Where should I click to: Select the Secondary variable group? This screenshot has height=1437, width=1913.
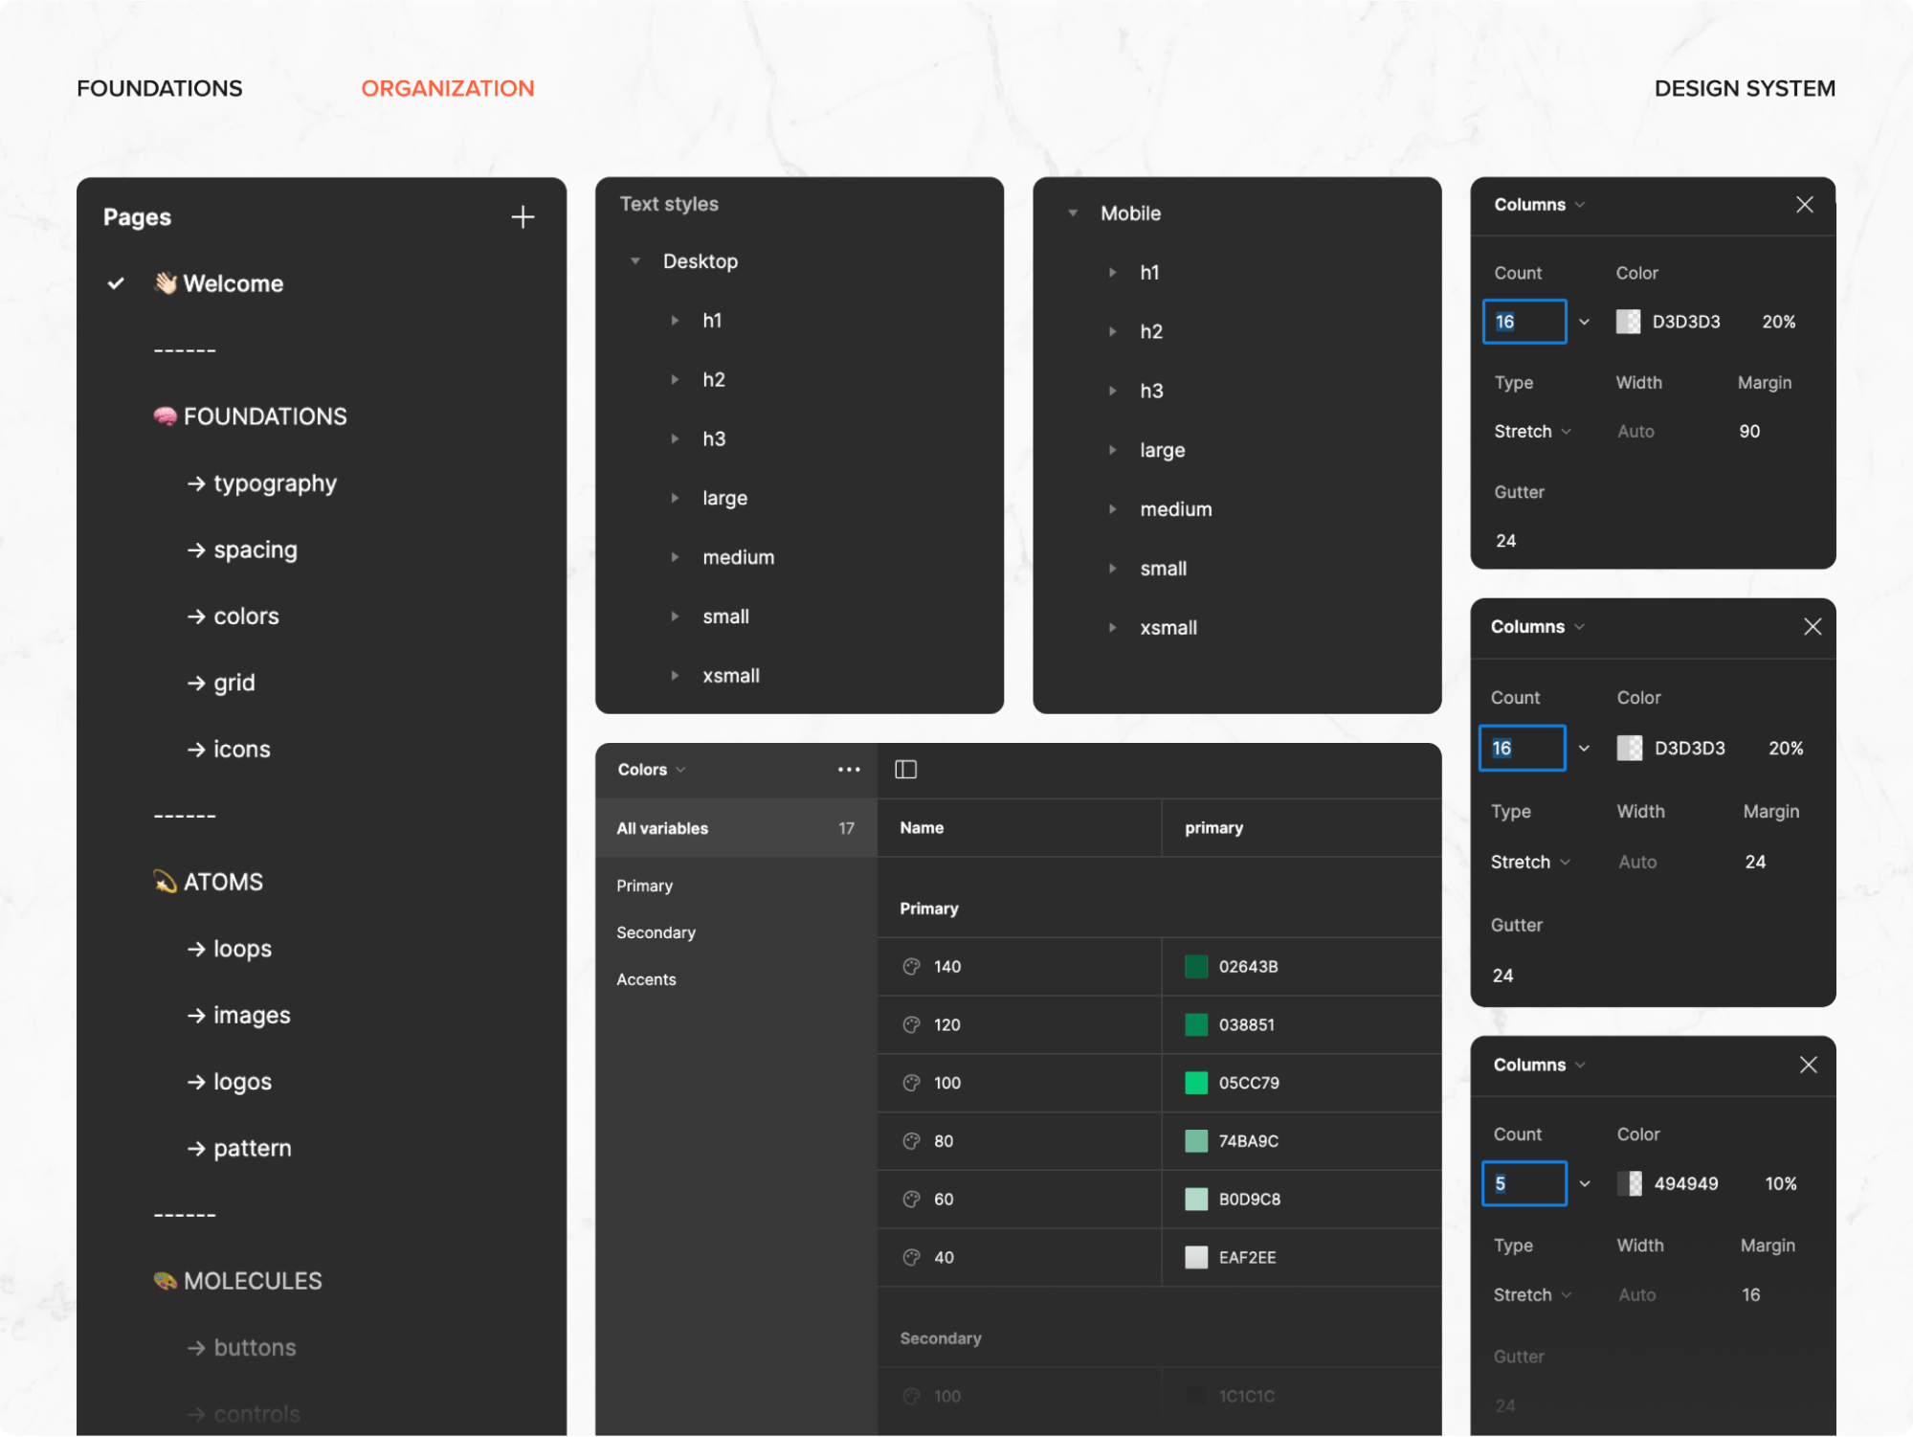656,932
